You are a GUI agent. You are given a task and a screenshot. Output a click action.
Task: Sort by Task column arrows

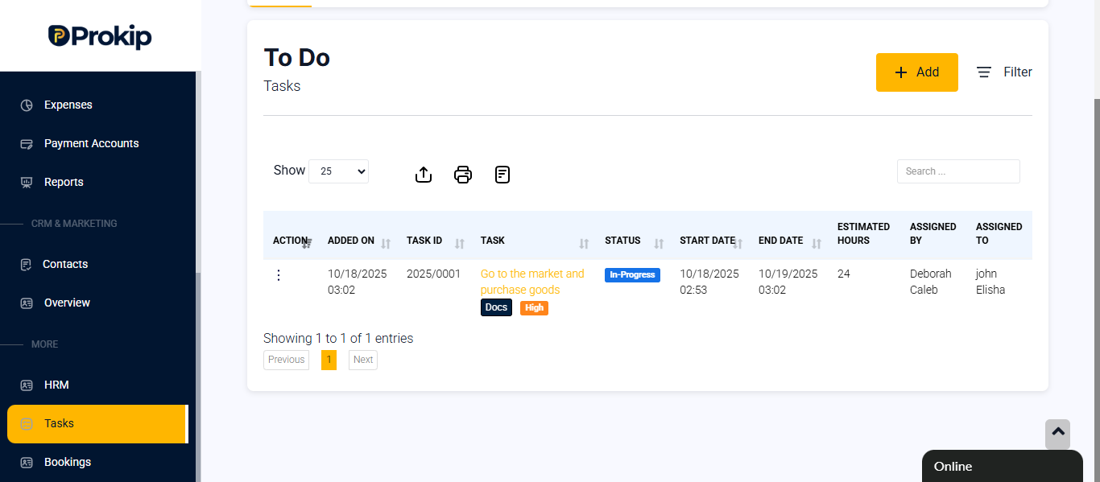tap(584, 244)
